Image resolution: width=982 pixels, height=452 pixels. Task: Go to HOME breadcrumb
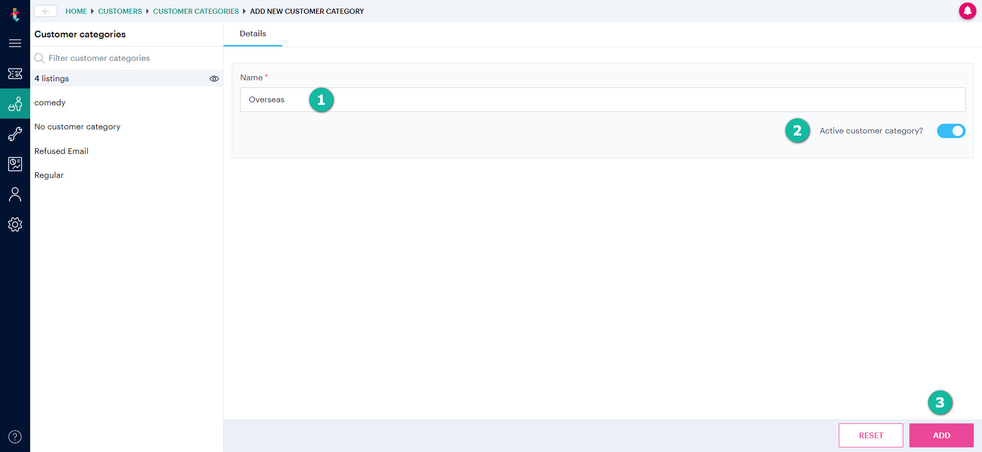click(76, 11)
